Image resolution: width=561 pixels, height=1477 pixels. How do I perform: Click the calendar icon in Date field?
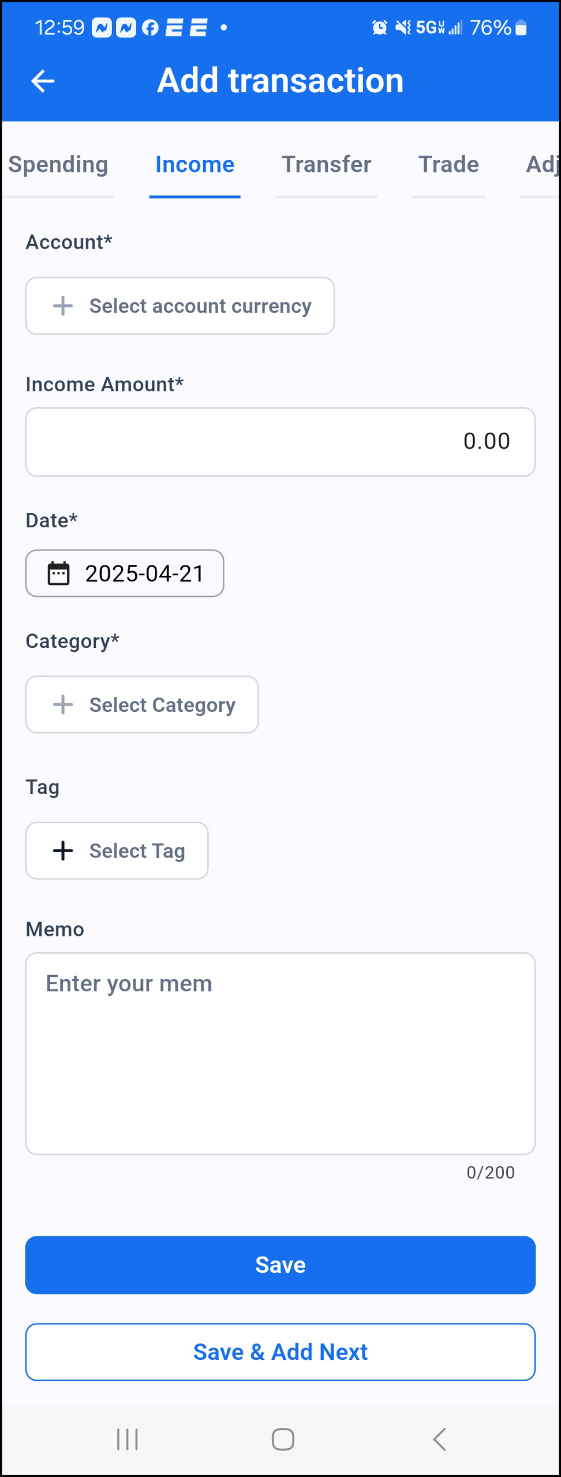pyautogui.click(x=58, y=573)
